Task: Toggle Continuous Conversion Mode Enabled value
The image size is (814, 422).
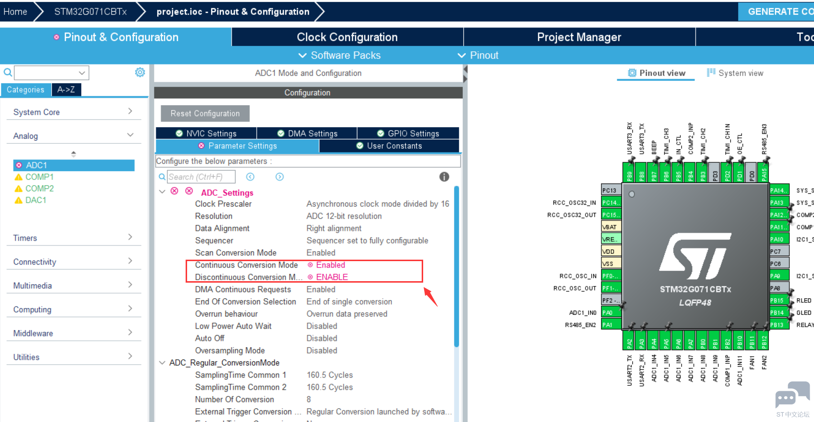Action: click(330, 265)
